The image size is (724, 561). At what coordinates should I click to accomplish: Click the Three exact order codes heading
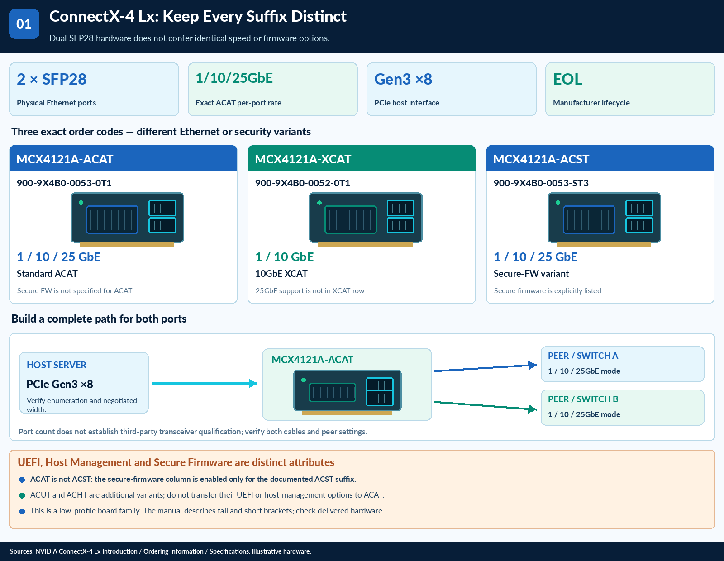pyautogui.click(x=161, y=132)
